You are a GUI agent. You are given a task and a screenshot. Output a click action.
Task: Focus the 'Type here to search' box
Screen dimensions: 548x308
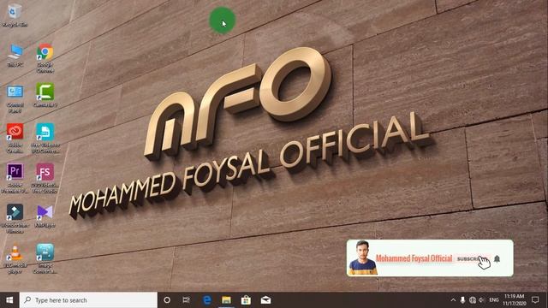pyautogui.click(x=88, y=300)
